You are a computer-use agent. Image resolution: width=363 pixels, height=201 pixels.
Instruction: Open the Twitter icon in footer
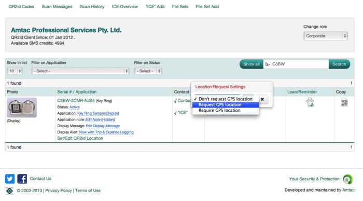coord(10,179)
